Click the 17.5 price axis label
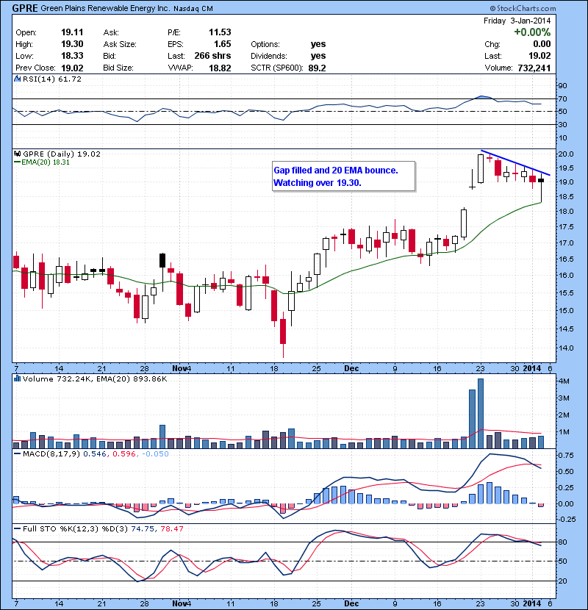This screenshot has height=610, width=588. (566, 227)
